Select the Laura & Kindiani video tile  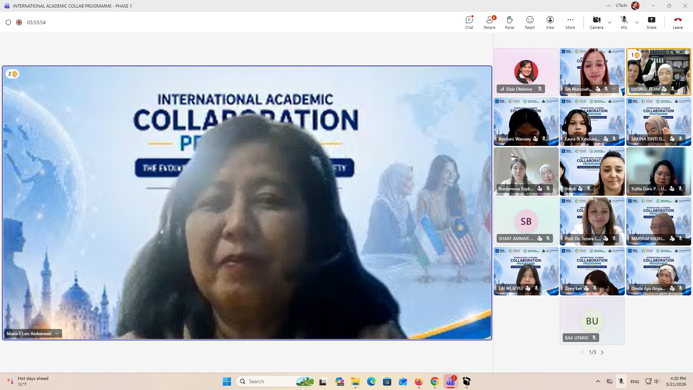[x=592, y=122]
